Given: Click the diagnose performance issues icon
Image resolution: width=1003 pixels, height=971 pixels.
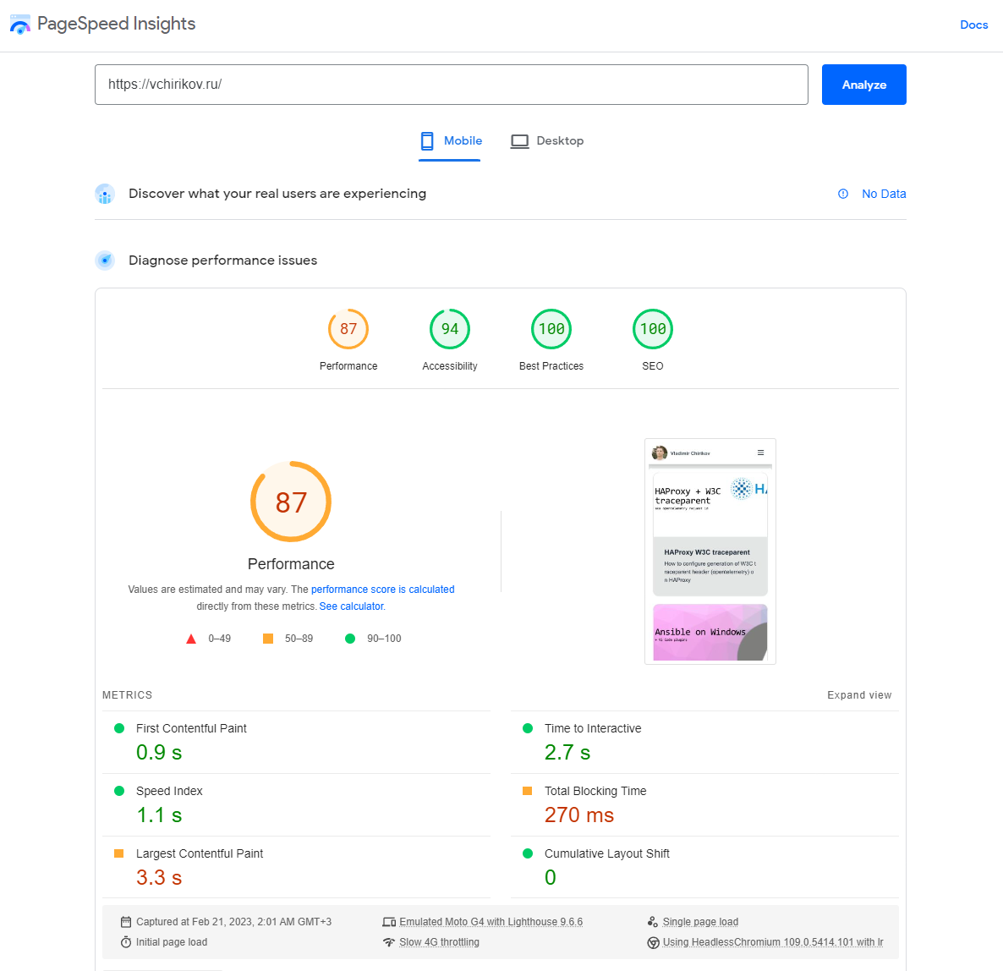Looking at the screenshot, I should (x=105, y=261).
